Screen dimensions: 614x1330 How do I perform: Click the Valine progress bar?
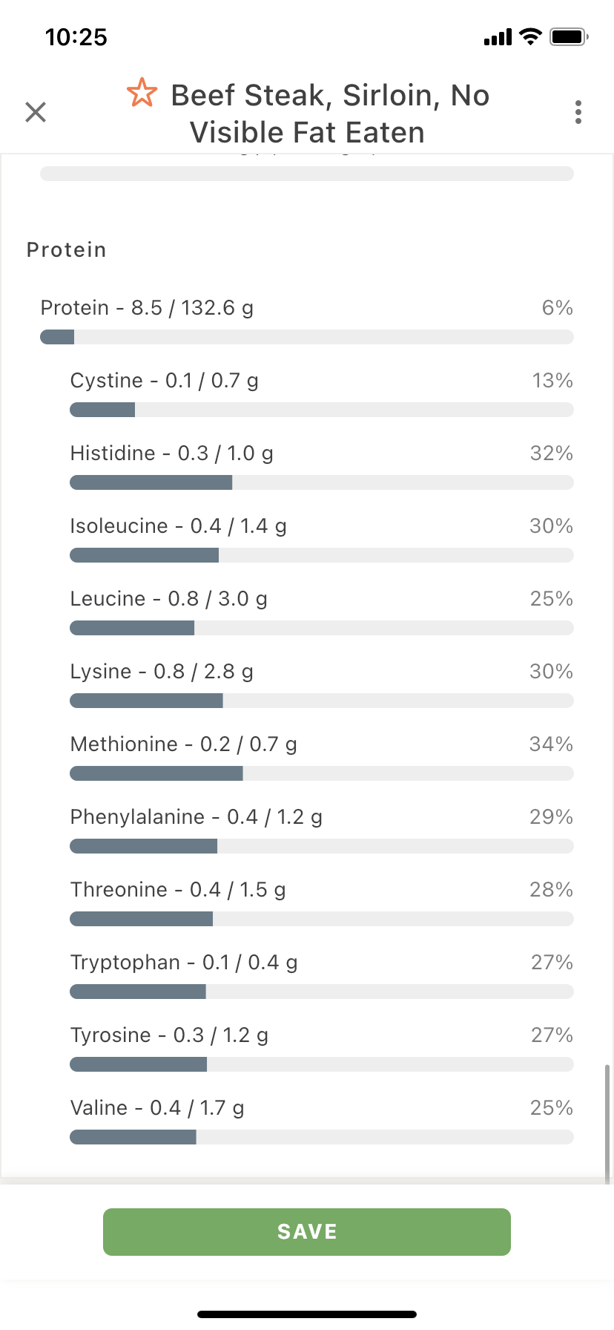[322, 1137]
